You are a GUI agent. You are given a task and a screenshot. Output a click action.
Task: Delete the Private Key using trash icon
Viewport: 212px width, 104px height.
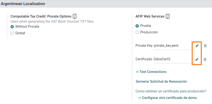pyautogui.click(x=205, y=46)
